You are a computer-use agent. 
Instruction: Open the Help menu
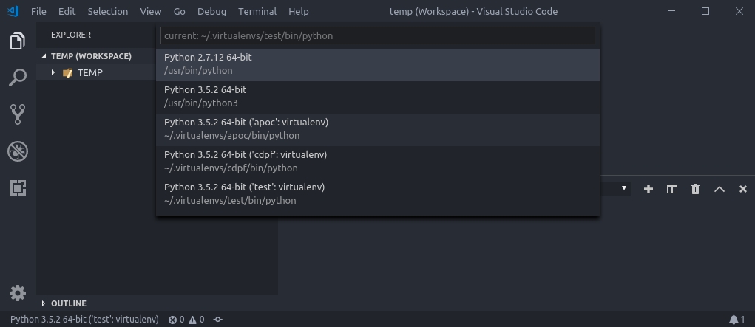click(x=299, y=11)
